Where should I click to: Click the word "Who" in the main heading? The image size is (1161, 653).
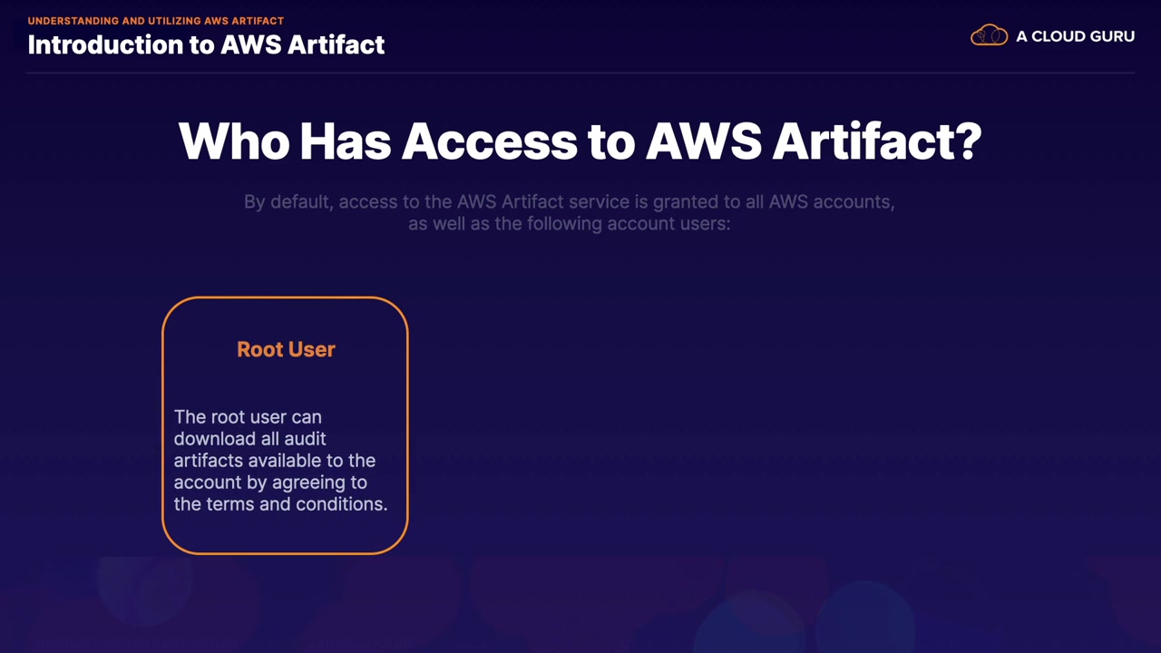click(232, 141)
